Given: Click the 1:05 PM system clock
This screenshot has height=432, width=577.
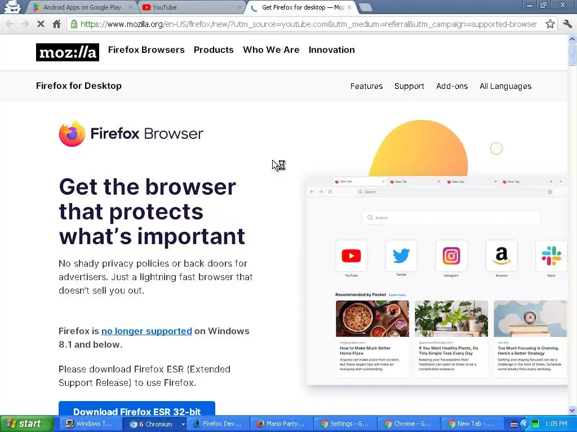Looking at the screenshot, I should click(x=556, y=424).
